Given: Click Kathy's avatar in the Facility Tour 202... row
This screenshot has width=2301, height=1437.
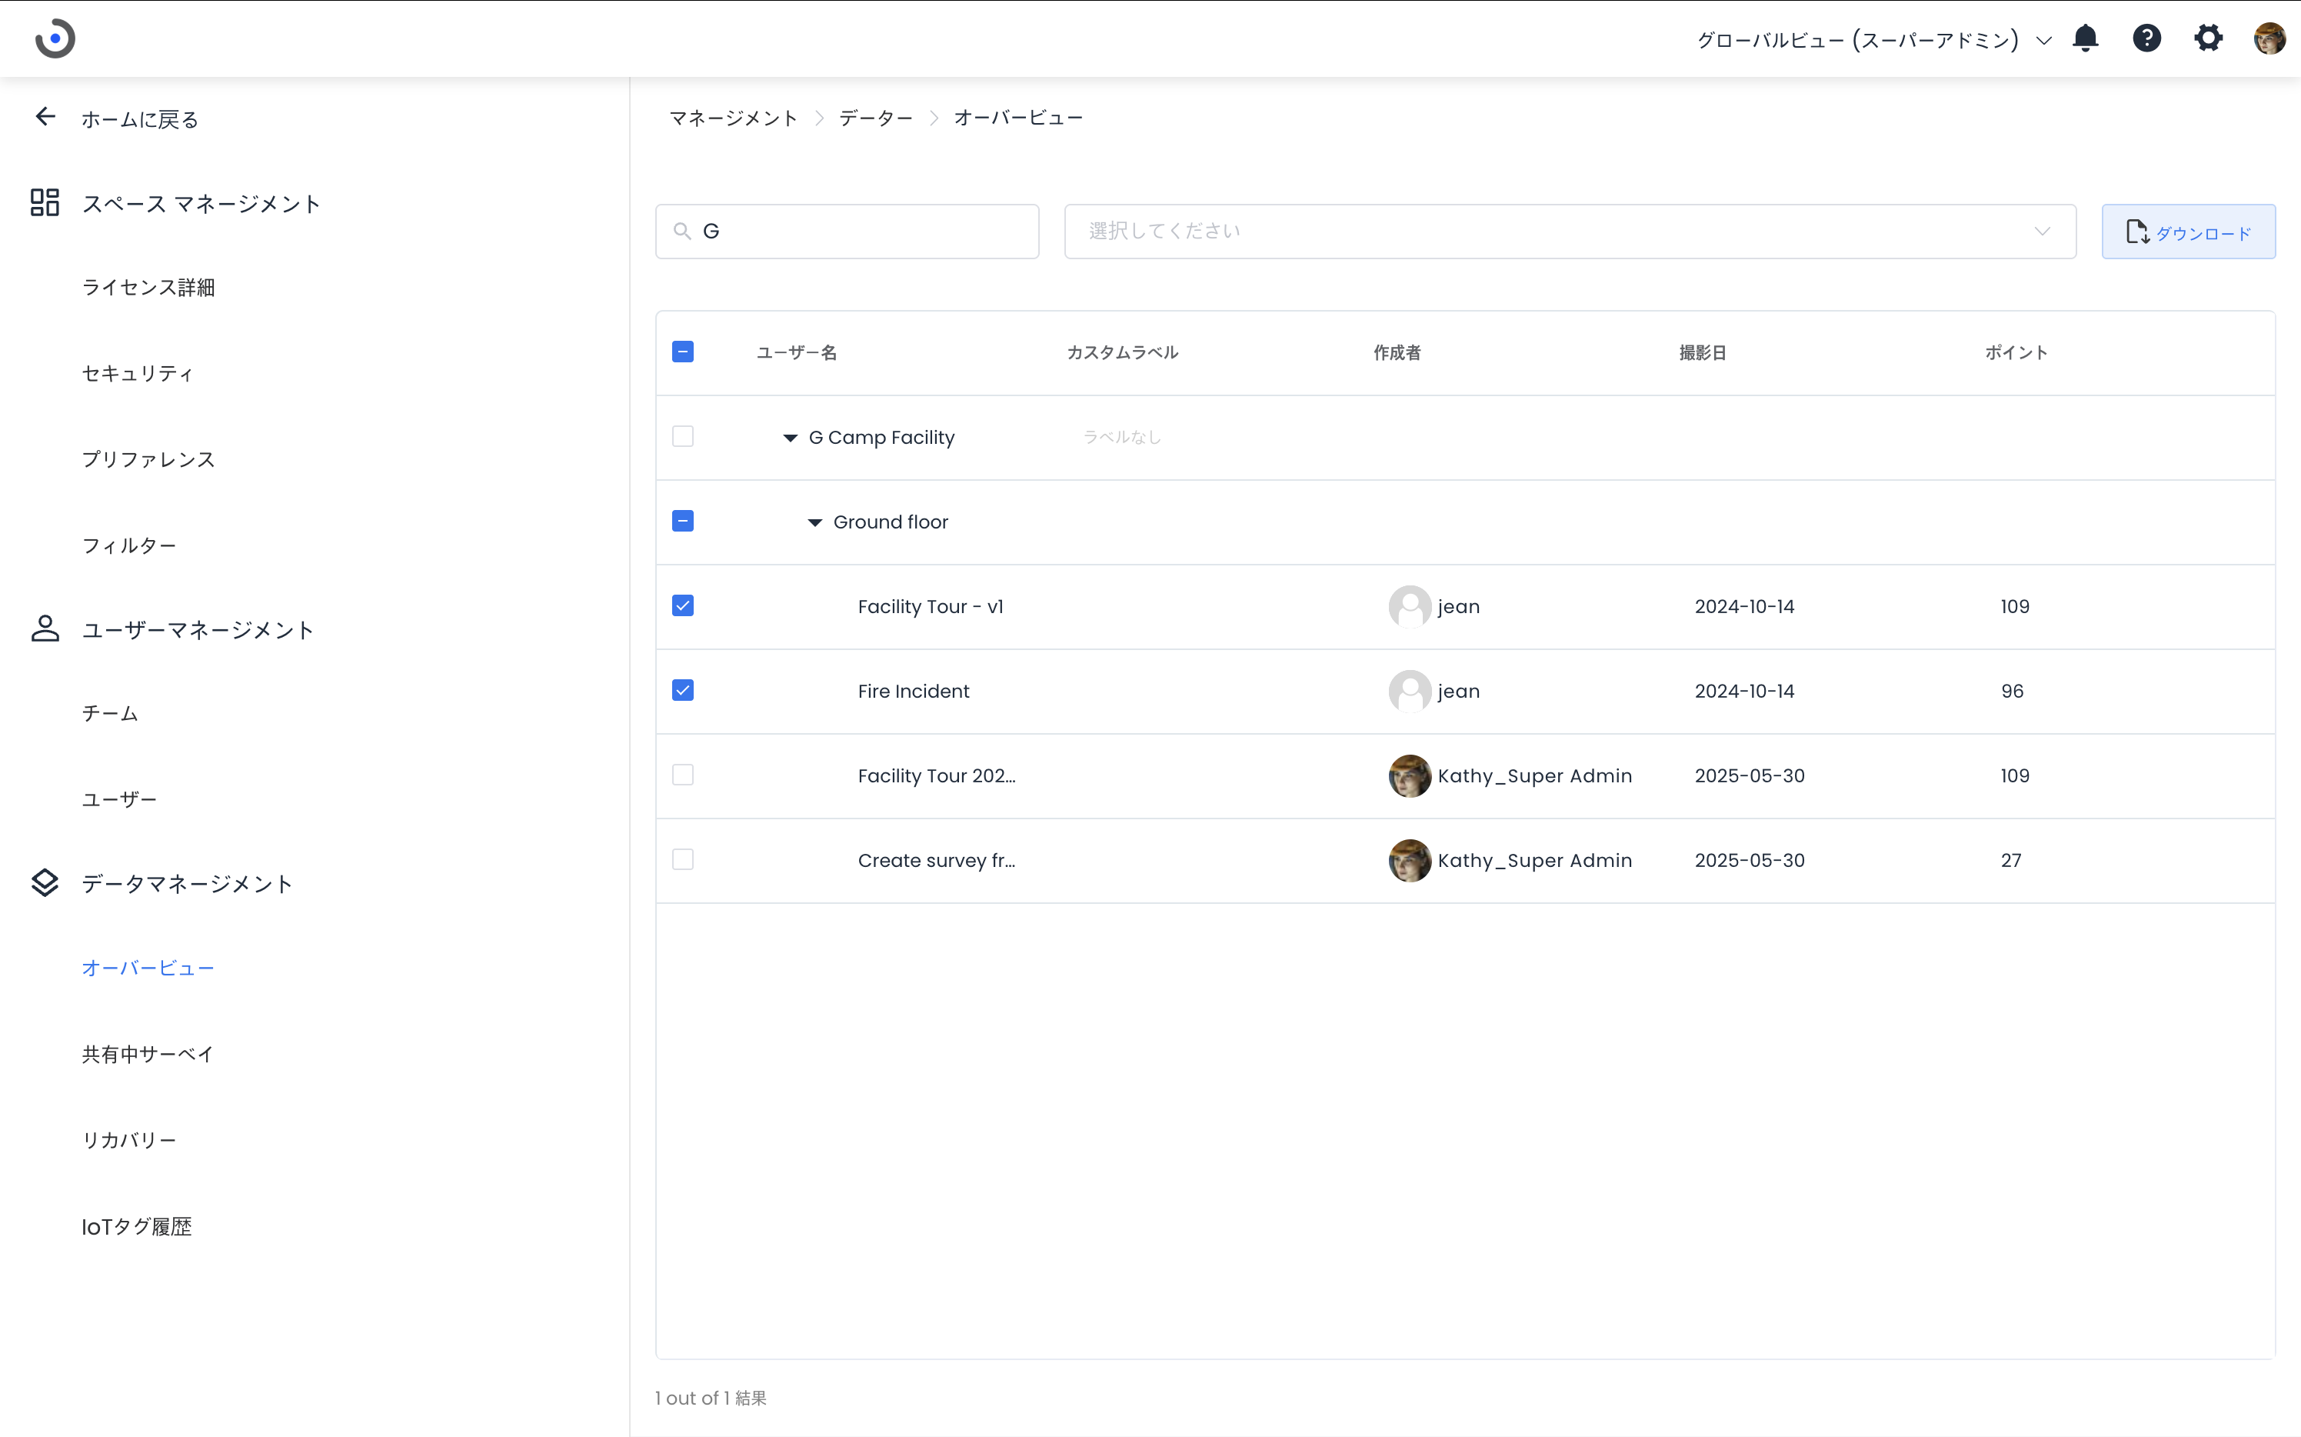Looking at the screenshot, I should click(1410, 775).
